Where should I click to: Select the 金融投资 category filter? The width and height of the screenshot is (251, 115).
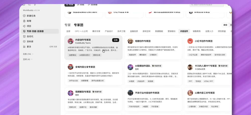[134, 31]
